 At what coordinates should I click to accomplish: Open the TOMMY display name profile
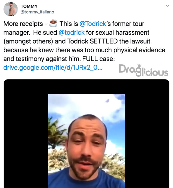29,6
